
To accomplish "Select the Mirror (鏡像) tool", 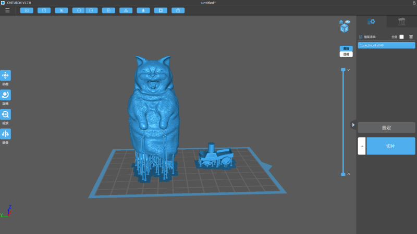I will click(x=5, y=134).
